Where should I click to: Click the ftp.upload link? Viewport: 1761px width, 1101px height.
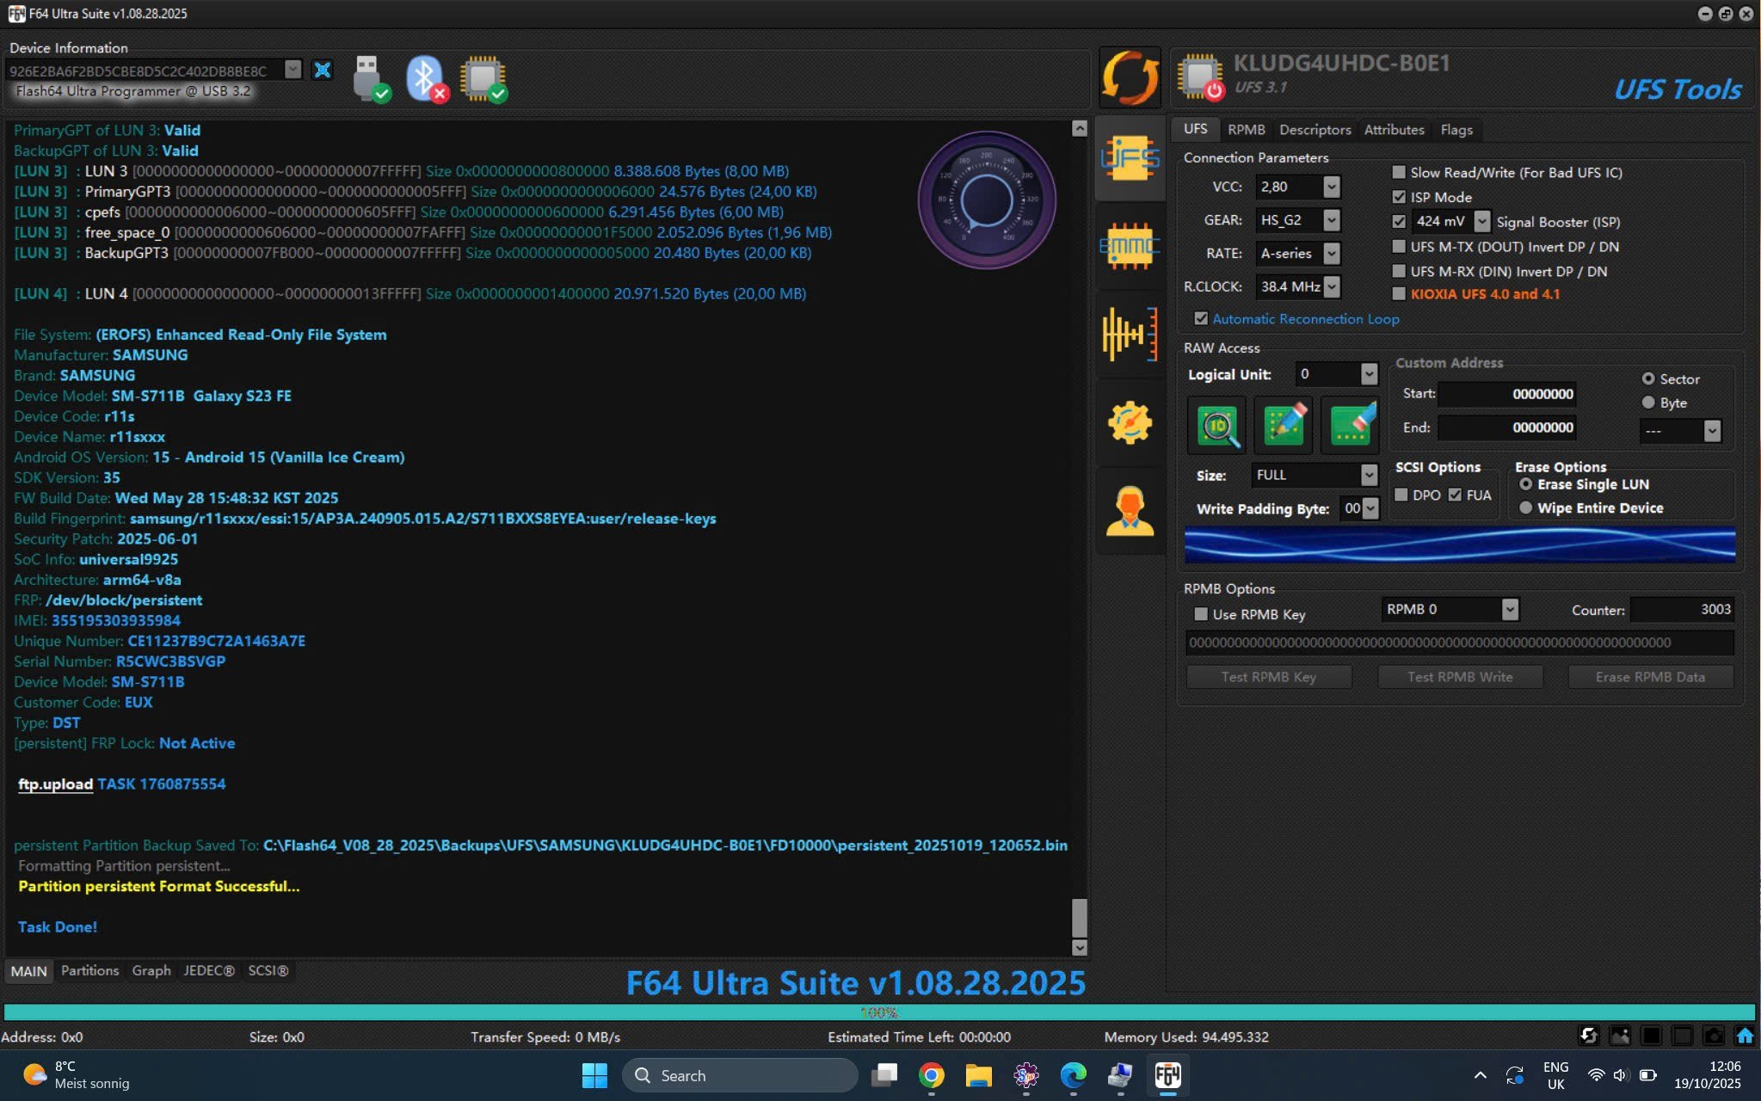[55, 784]
